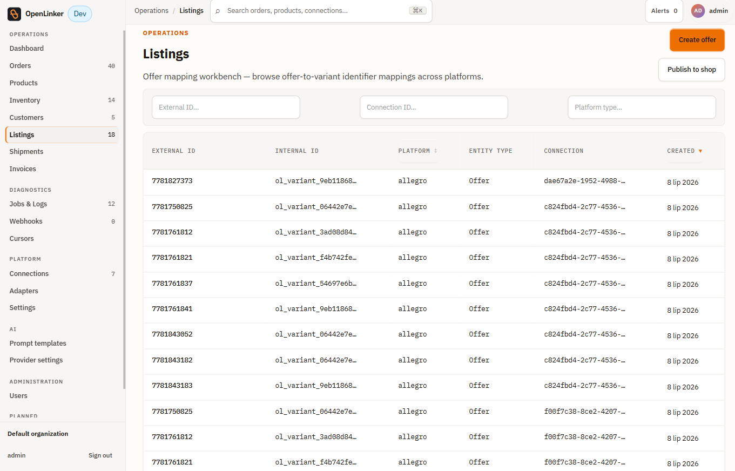This screenshot has height=471, width=735.
Task: Open Prompt templates
Action: (x=62, y=344)
